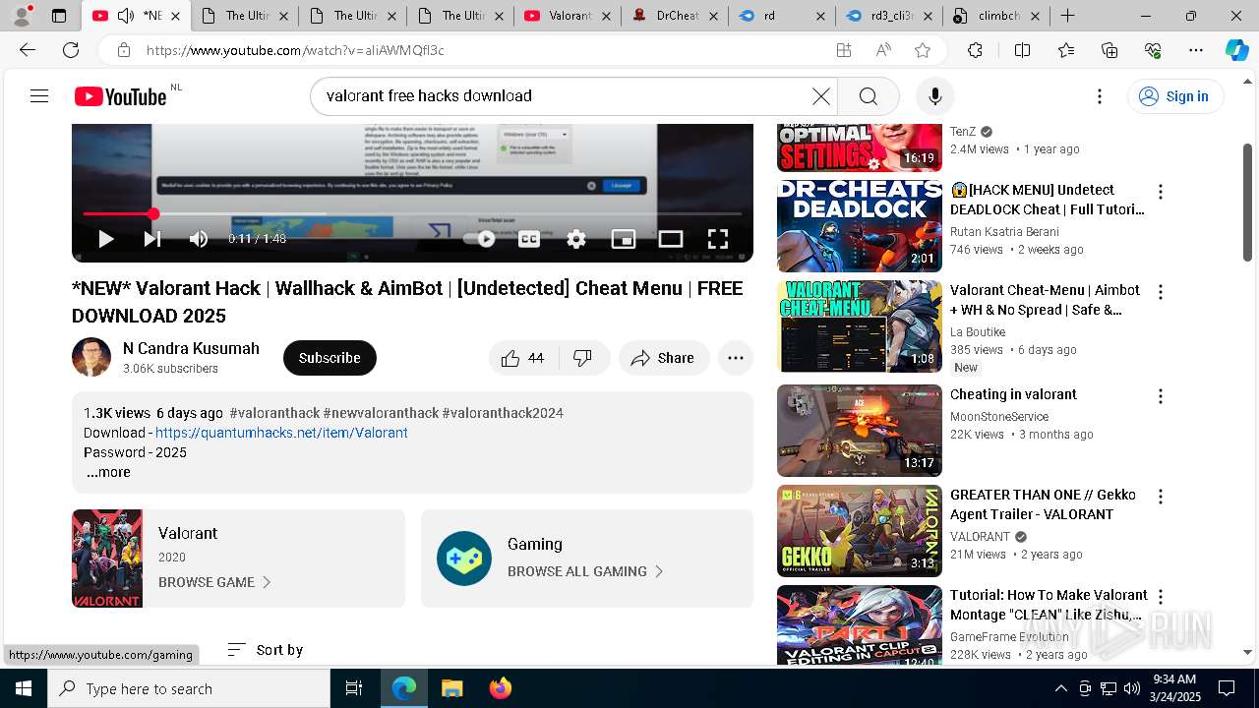Screen dimensions: 1259x708
Task: Browse the Valorant game card
Action: pos(238,559)
